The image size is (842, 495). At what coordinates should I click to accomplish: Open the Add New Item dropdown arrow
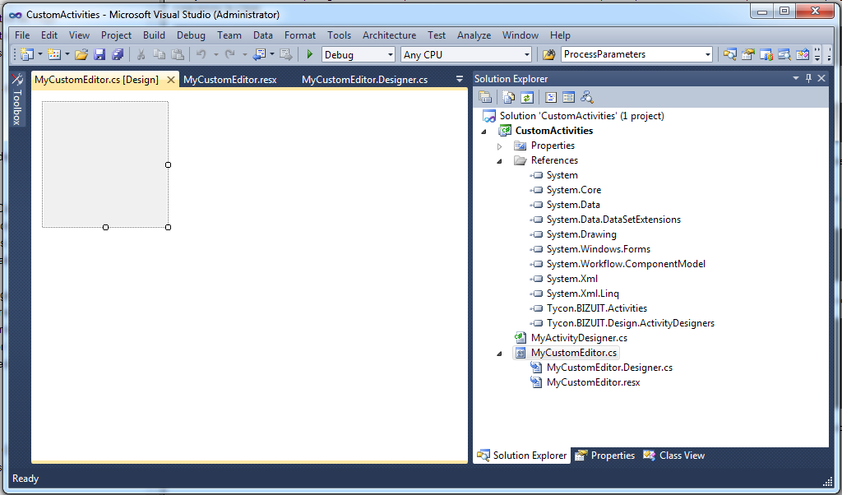pos(67,54)
